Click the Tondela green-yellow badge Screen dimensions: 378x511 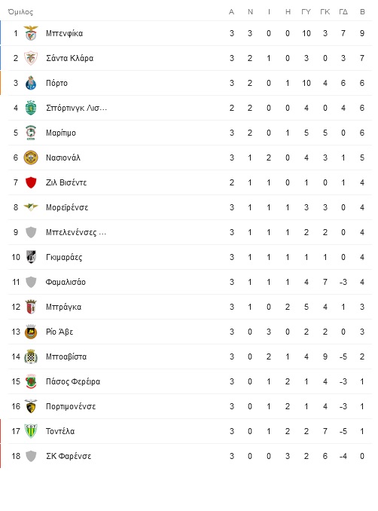[31, 431]
